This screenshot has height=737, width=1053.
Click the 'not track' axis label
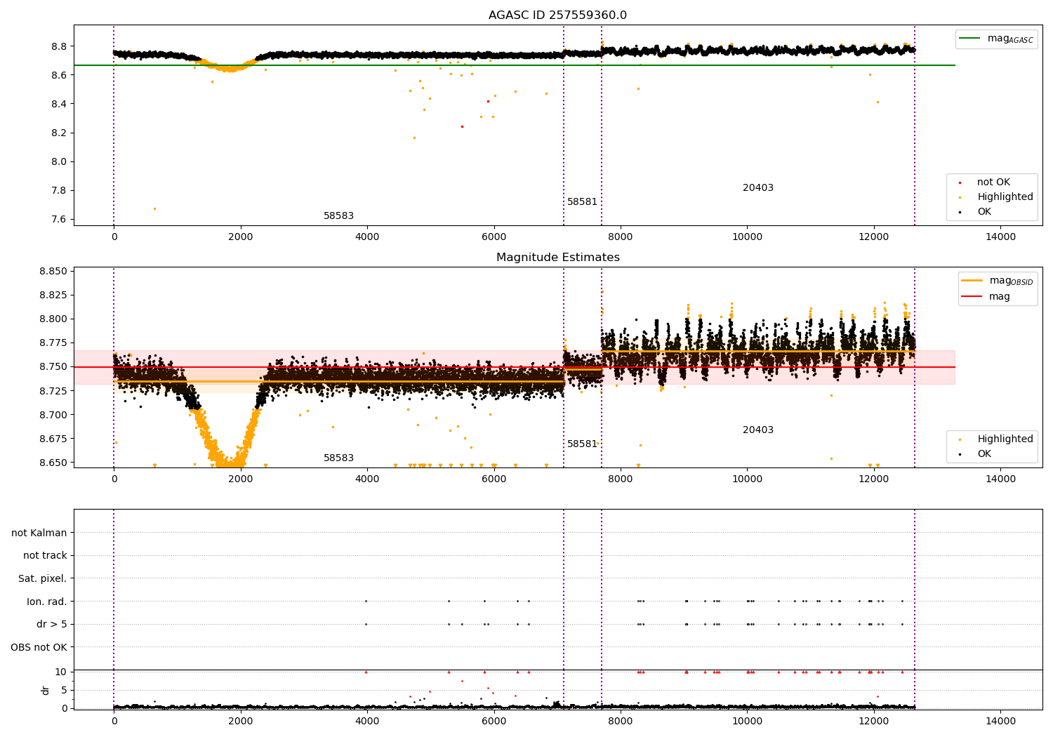[45, 556]
